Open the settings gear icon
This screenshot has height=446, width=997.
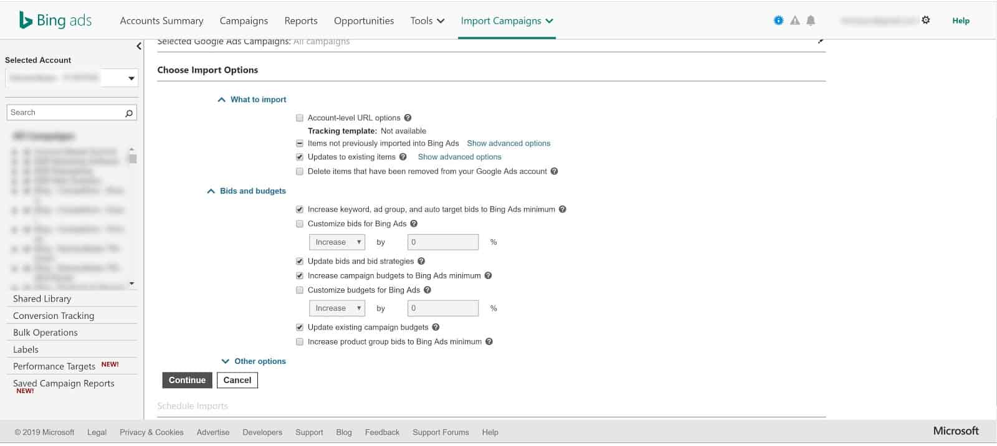coord(926,20)
